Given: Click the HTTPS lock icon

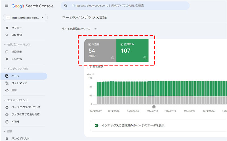Looking at the screenshot, I should point(7,121).
